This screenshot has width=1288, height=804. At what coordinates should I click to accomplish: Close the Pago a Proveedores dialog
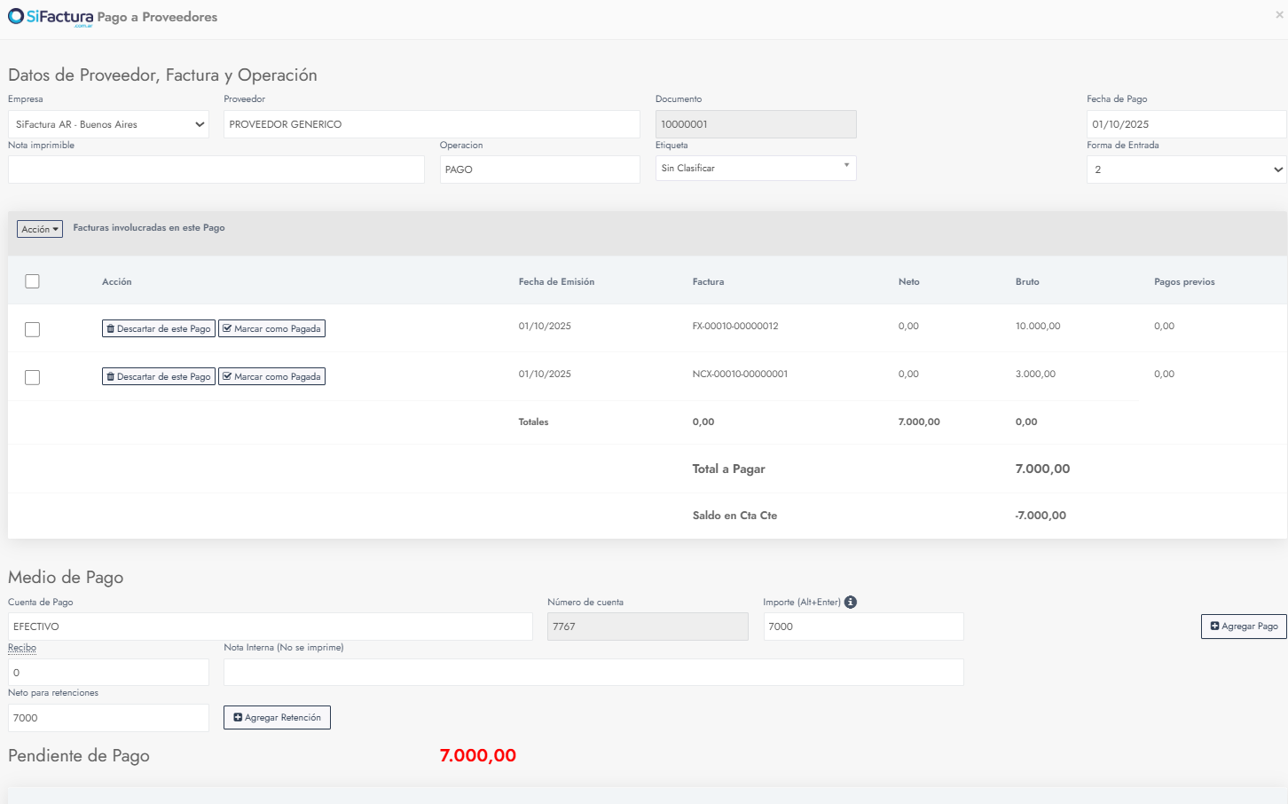(1279, 15)
